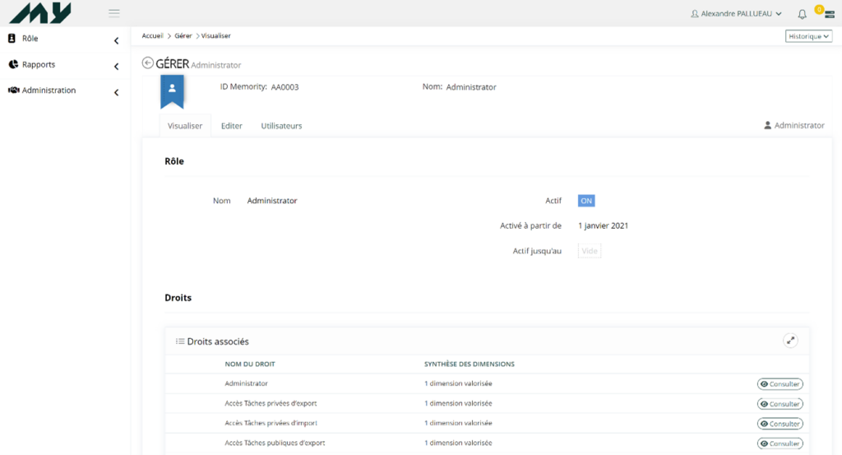The width and height of the screenshot is (842, 455).
Task: Switch to the Editer tab
Action: 232,126
